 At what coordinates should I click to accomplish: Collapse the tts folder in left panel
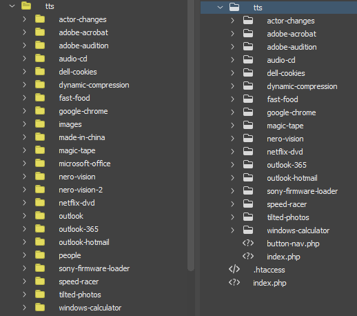12,6
